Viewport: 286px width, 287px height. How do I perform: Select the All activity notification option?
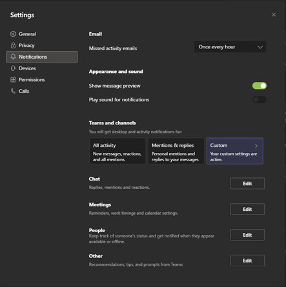click(117, 151)
